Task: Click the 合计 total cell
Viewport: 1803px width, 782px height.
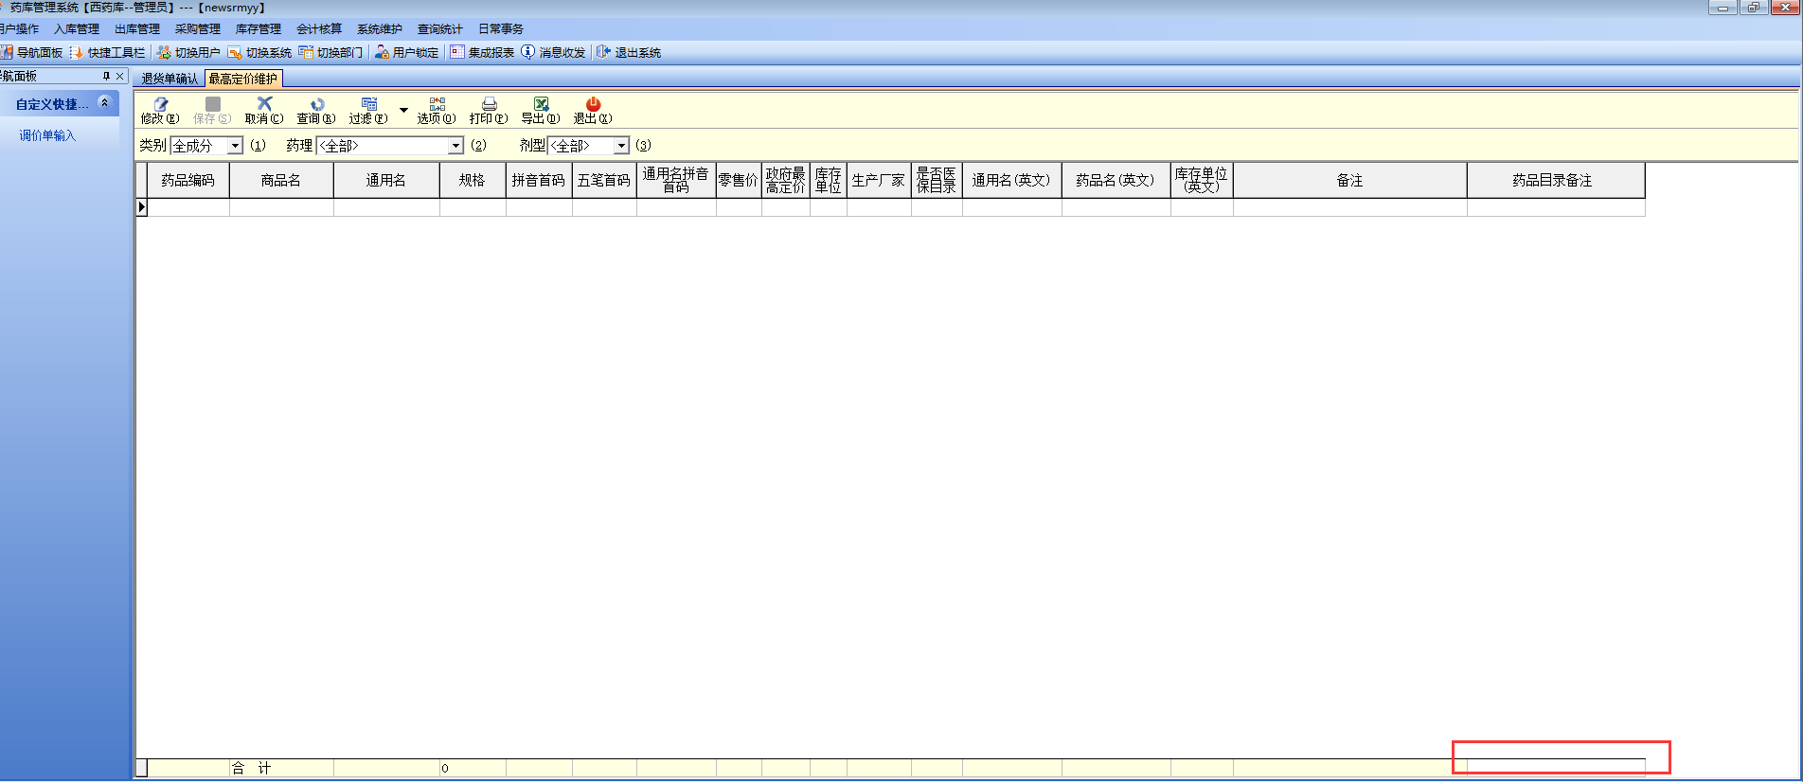Action: (281, 768)
